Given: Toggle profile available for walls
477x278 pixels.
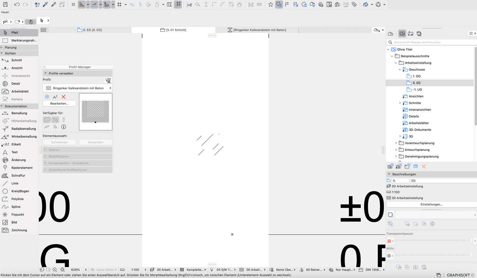Looking at the screenshot, I should 47,120.
